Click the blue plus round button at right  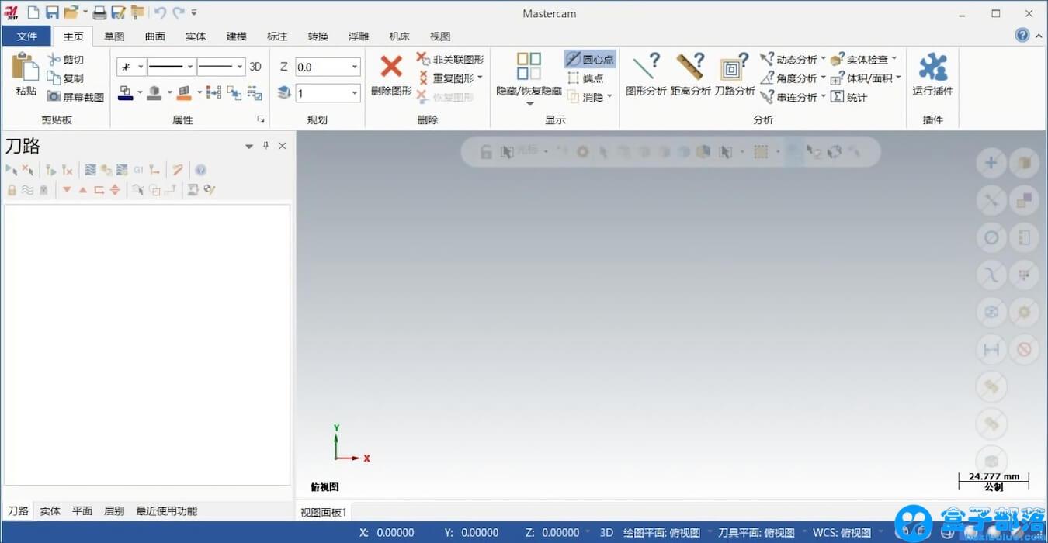(991, 164)
